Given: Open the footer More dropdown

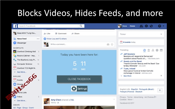Looking at the screenshot, I should [130, 99].
